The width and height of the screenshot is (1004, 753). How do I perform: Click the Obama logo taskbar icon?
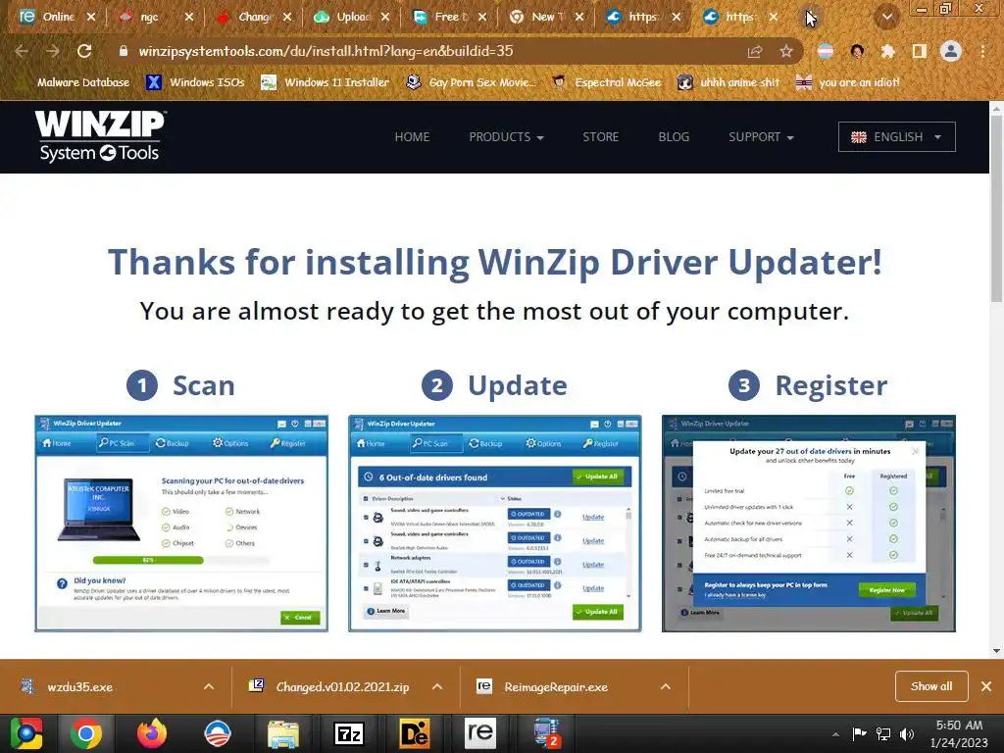[x=218, y=733]
